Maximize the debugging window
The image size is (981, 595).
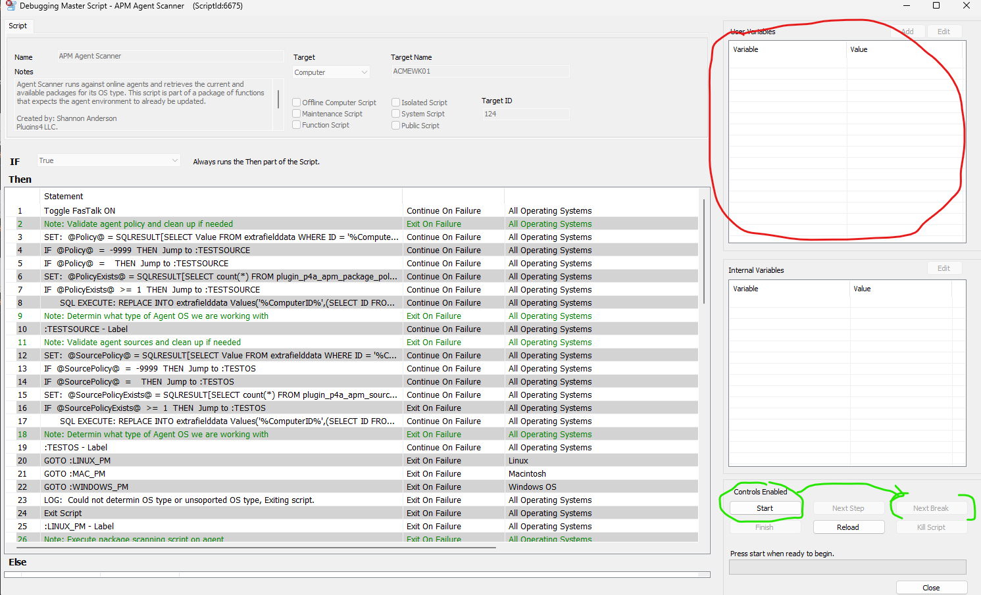coord(936,6)
